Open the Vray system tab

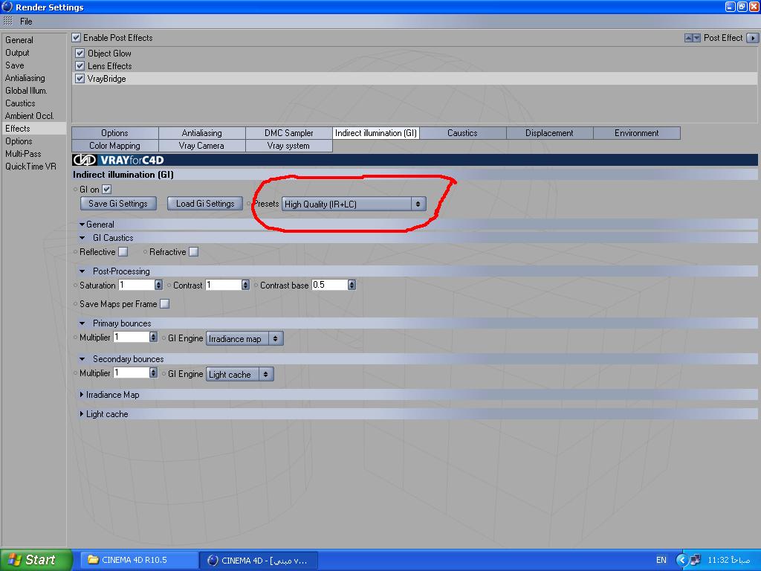point(289,146)
